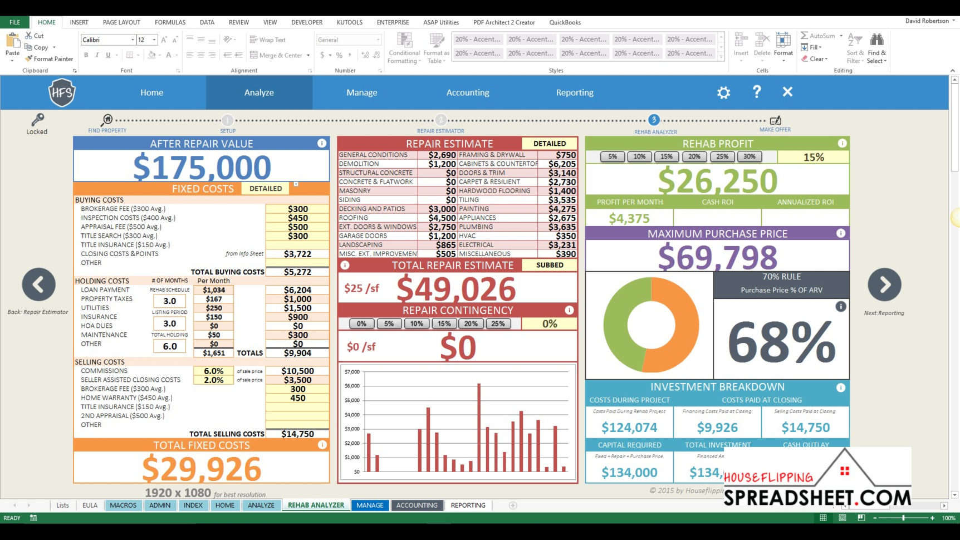This screenshot has height=540, width=960.
Task: Open the General number format dropdown
Action: [378, 40]
